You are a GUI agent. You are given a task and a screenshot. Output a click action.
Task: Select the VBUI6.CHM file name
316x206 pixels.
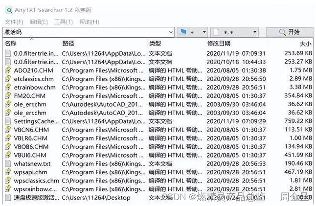[x=30, y=155]
